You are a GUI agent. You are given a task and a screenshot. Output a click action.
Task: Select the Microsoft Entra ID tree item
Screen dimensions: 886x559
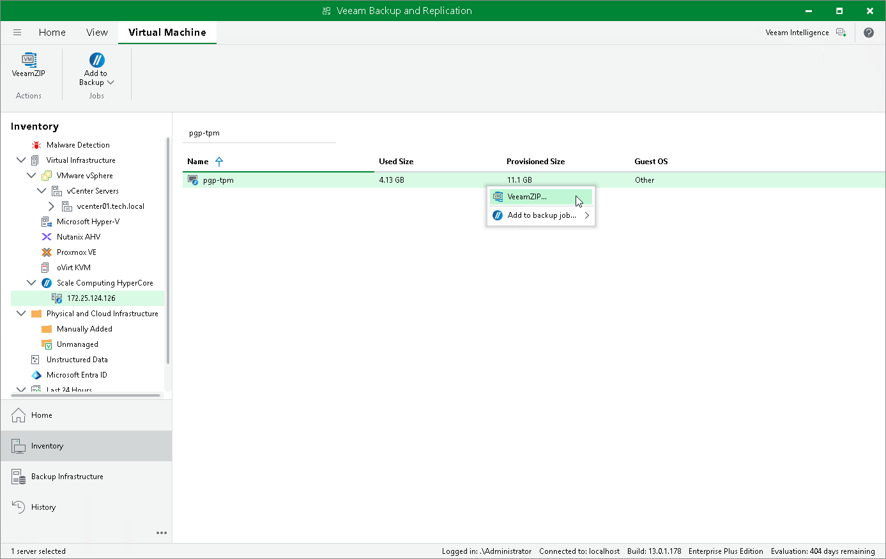coord(77,375)
